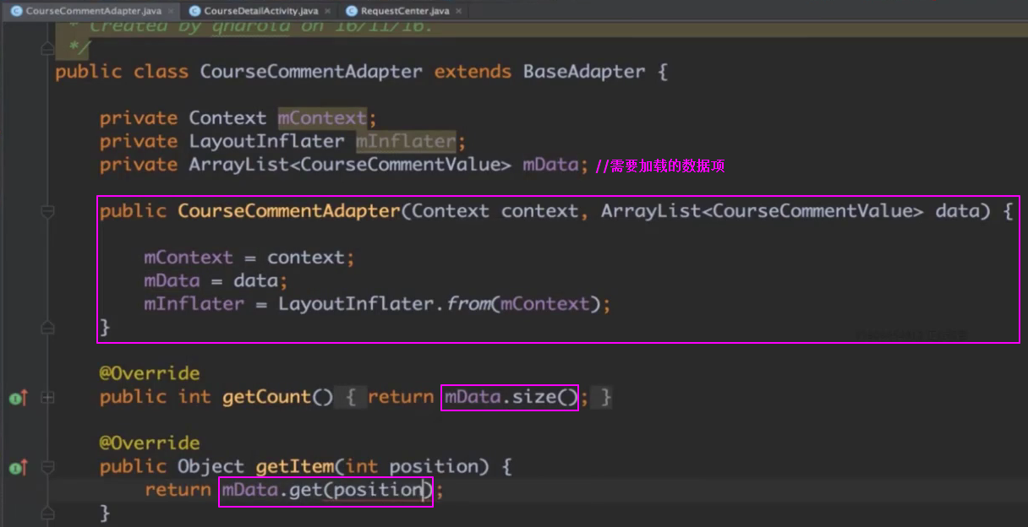Expand the collapsed getCount method
The width and height of the screenshot is (1028, 527).
point(47,398)
